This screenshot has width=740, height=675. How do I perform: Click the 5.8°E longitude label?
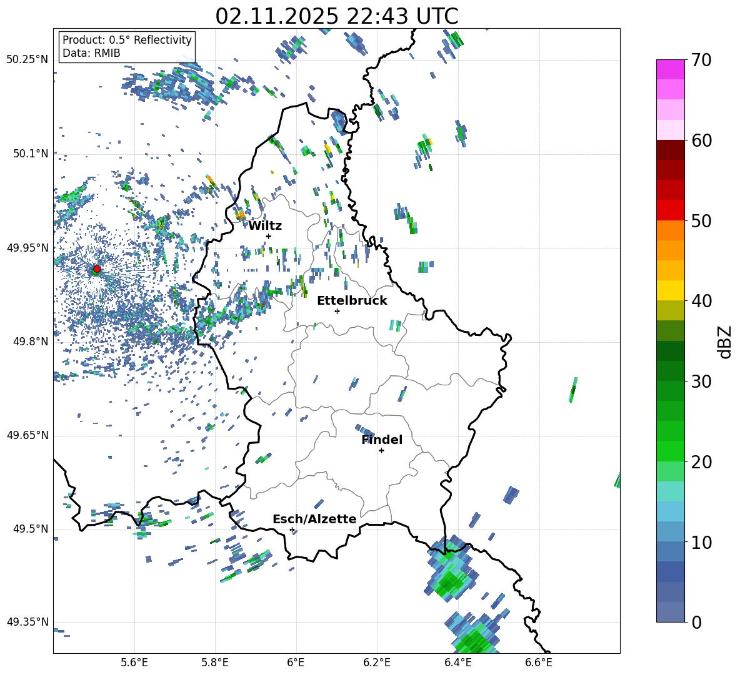pyautogui.click(x=215, y=663)
